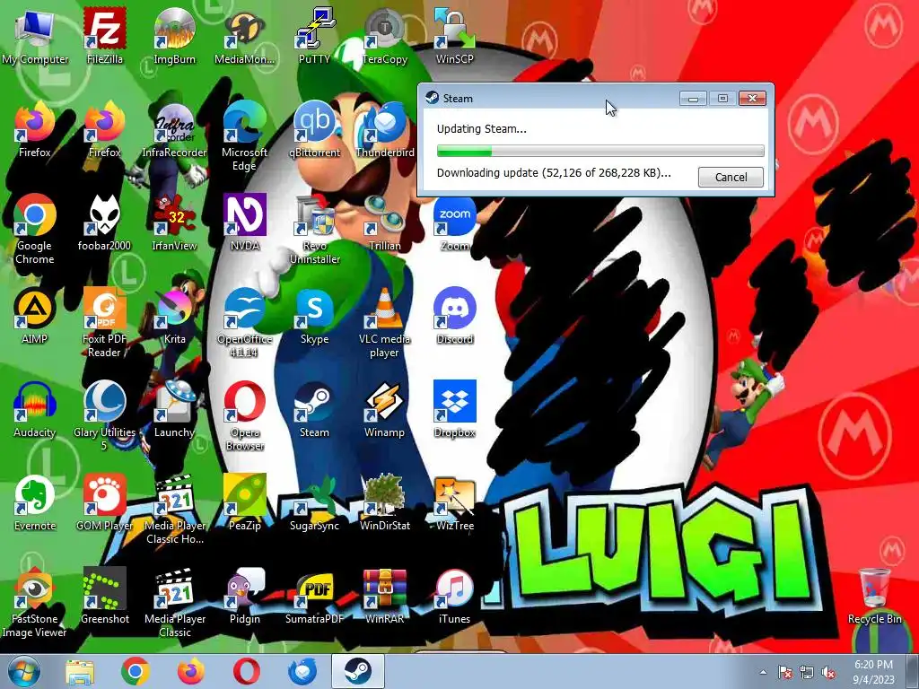Launch ImgBurn from the desktop
The image size is (919, 689).
click(174, 35)
